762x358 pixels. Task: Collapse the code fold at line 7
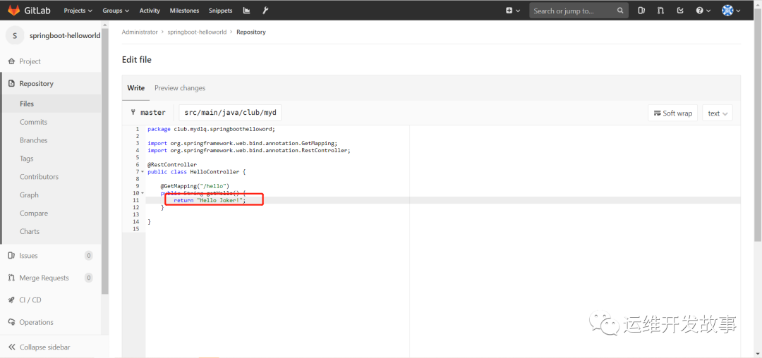click(x=143, y=172)
